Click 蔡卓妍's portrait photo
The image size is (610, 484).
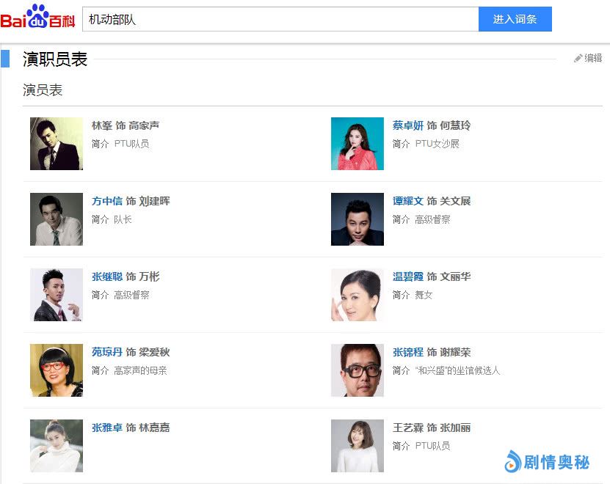(357, 144)
